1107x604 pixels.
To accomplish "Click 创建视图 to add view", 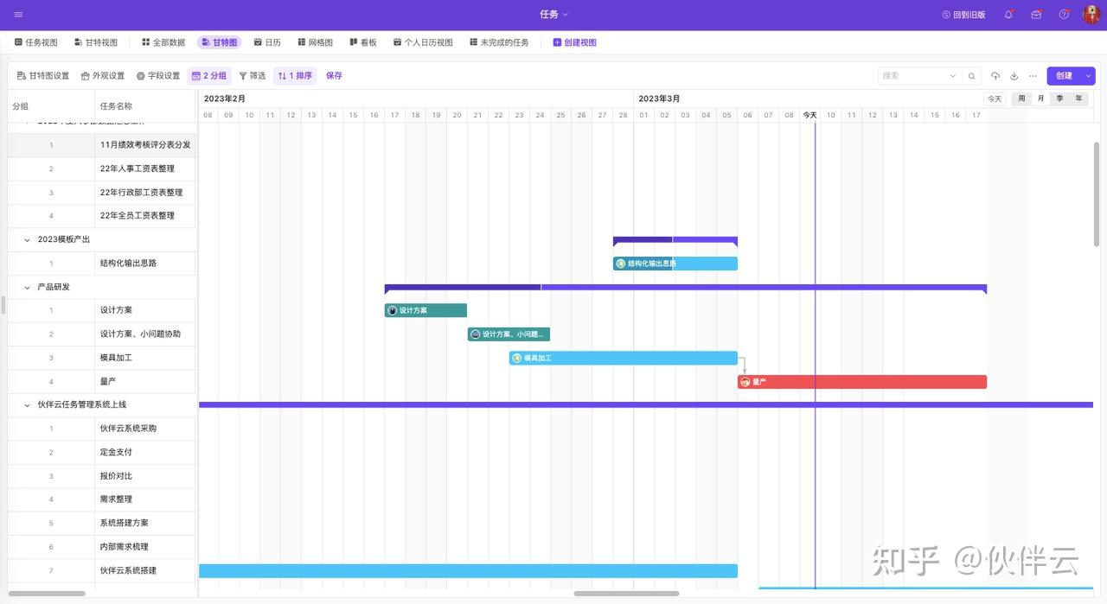I will (x=575, y=42).
